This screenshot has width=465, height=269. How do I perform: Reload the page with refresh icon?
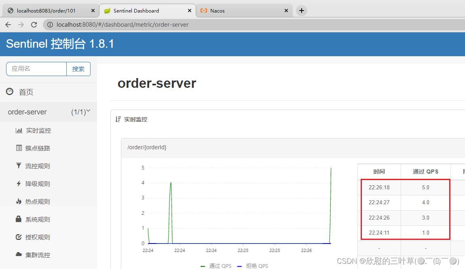coord(34,25)
